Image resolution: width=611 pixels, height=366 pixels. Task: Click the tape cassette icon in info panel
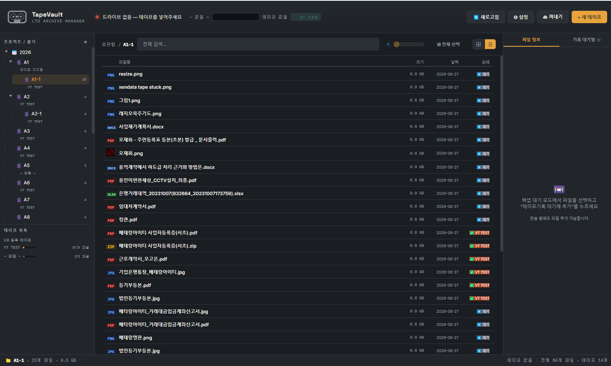(x=559, y=189)
